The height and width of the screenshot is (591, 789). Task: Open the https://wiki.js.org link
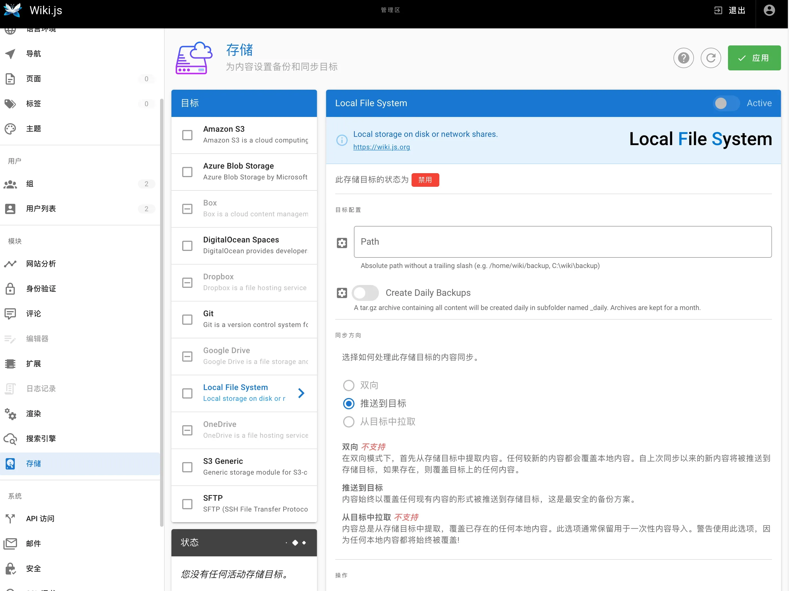(x=381, y=147)
